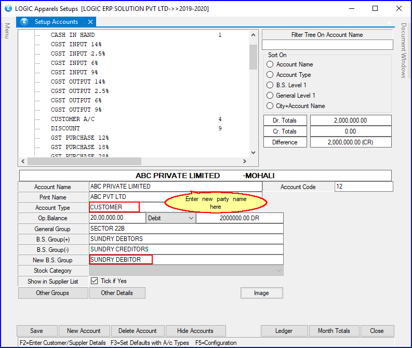Expand the Stock Category dropdown
The image size is (412, 348).
tap(279, 271)
